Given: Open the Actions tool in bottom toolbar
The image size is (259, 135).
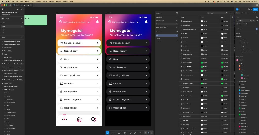Looking at the screenshot, I should [x=140, y=133].
